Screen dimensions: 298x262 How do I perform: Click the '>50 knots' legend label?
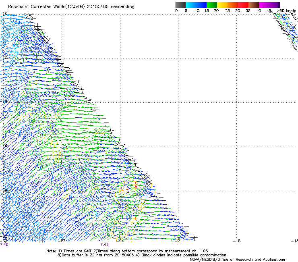pyautogui.click(x=287, y=11)
